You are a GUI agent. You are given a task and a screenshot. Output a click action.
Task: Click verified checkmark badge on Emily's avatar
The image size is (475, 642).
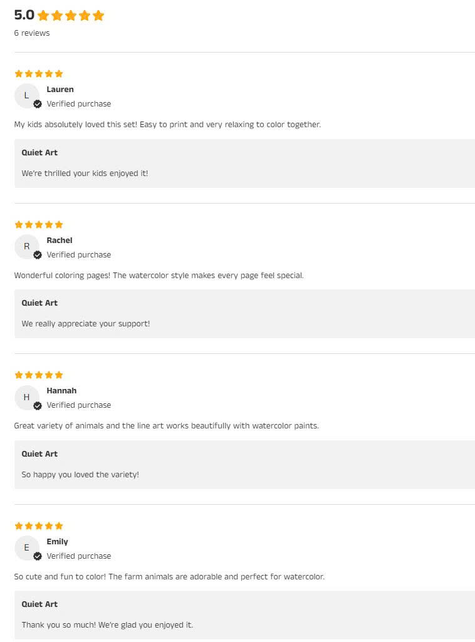click(x=38, y=556)
